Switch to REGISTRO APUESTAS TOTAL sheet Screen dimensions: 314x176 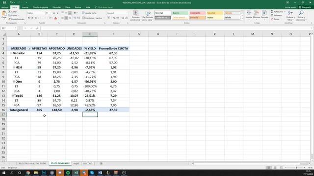coord(32,163)
